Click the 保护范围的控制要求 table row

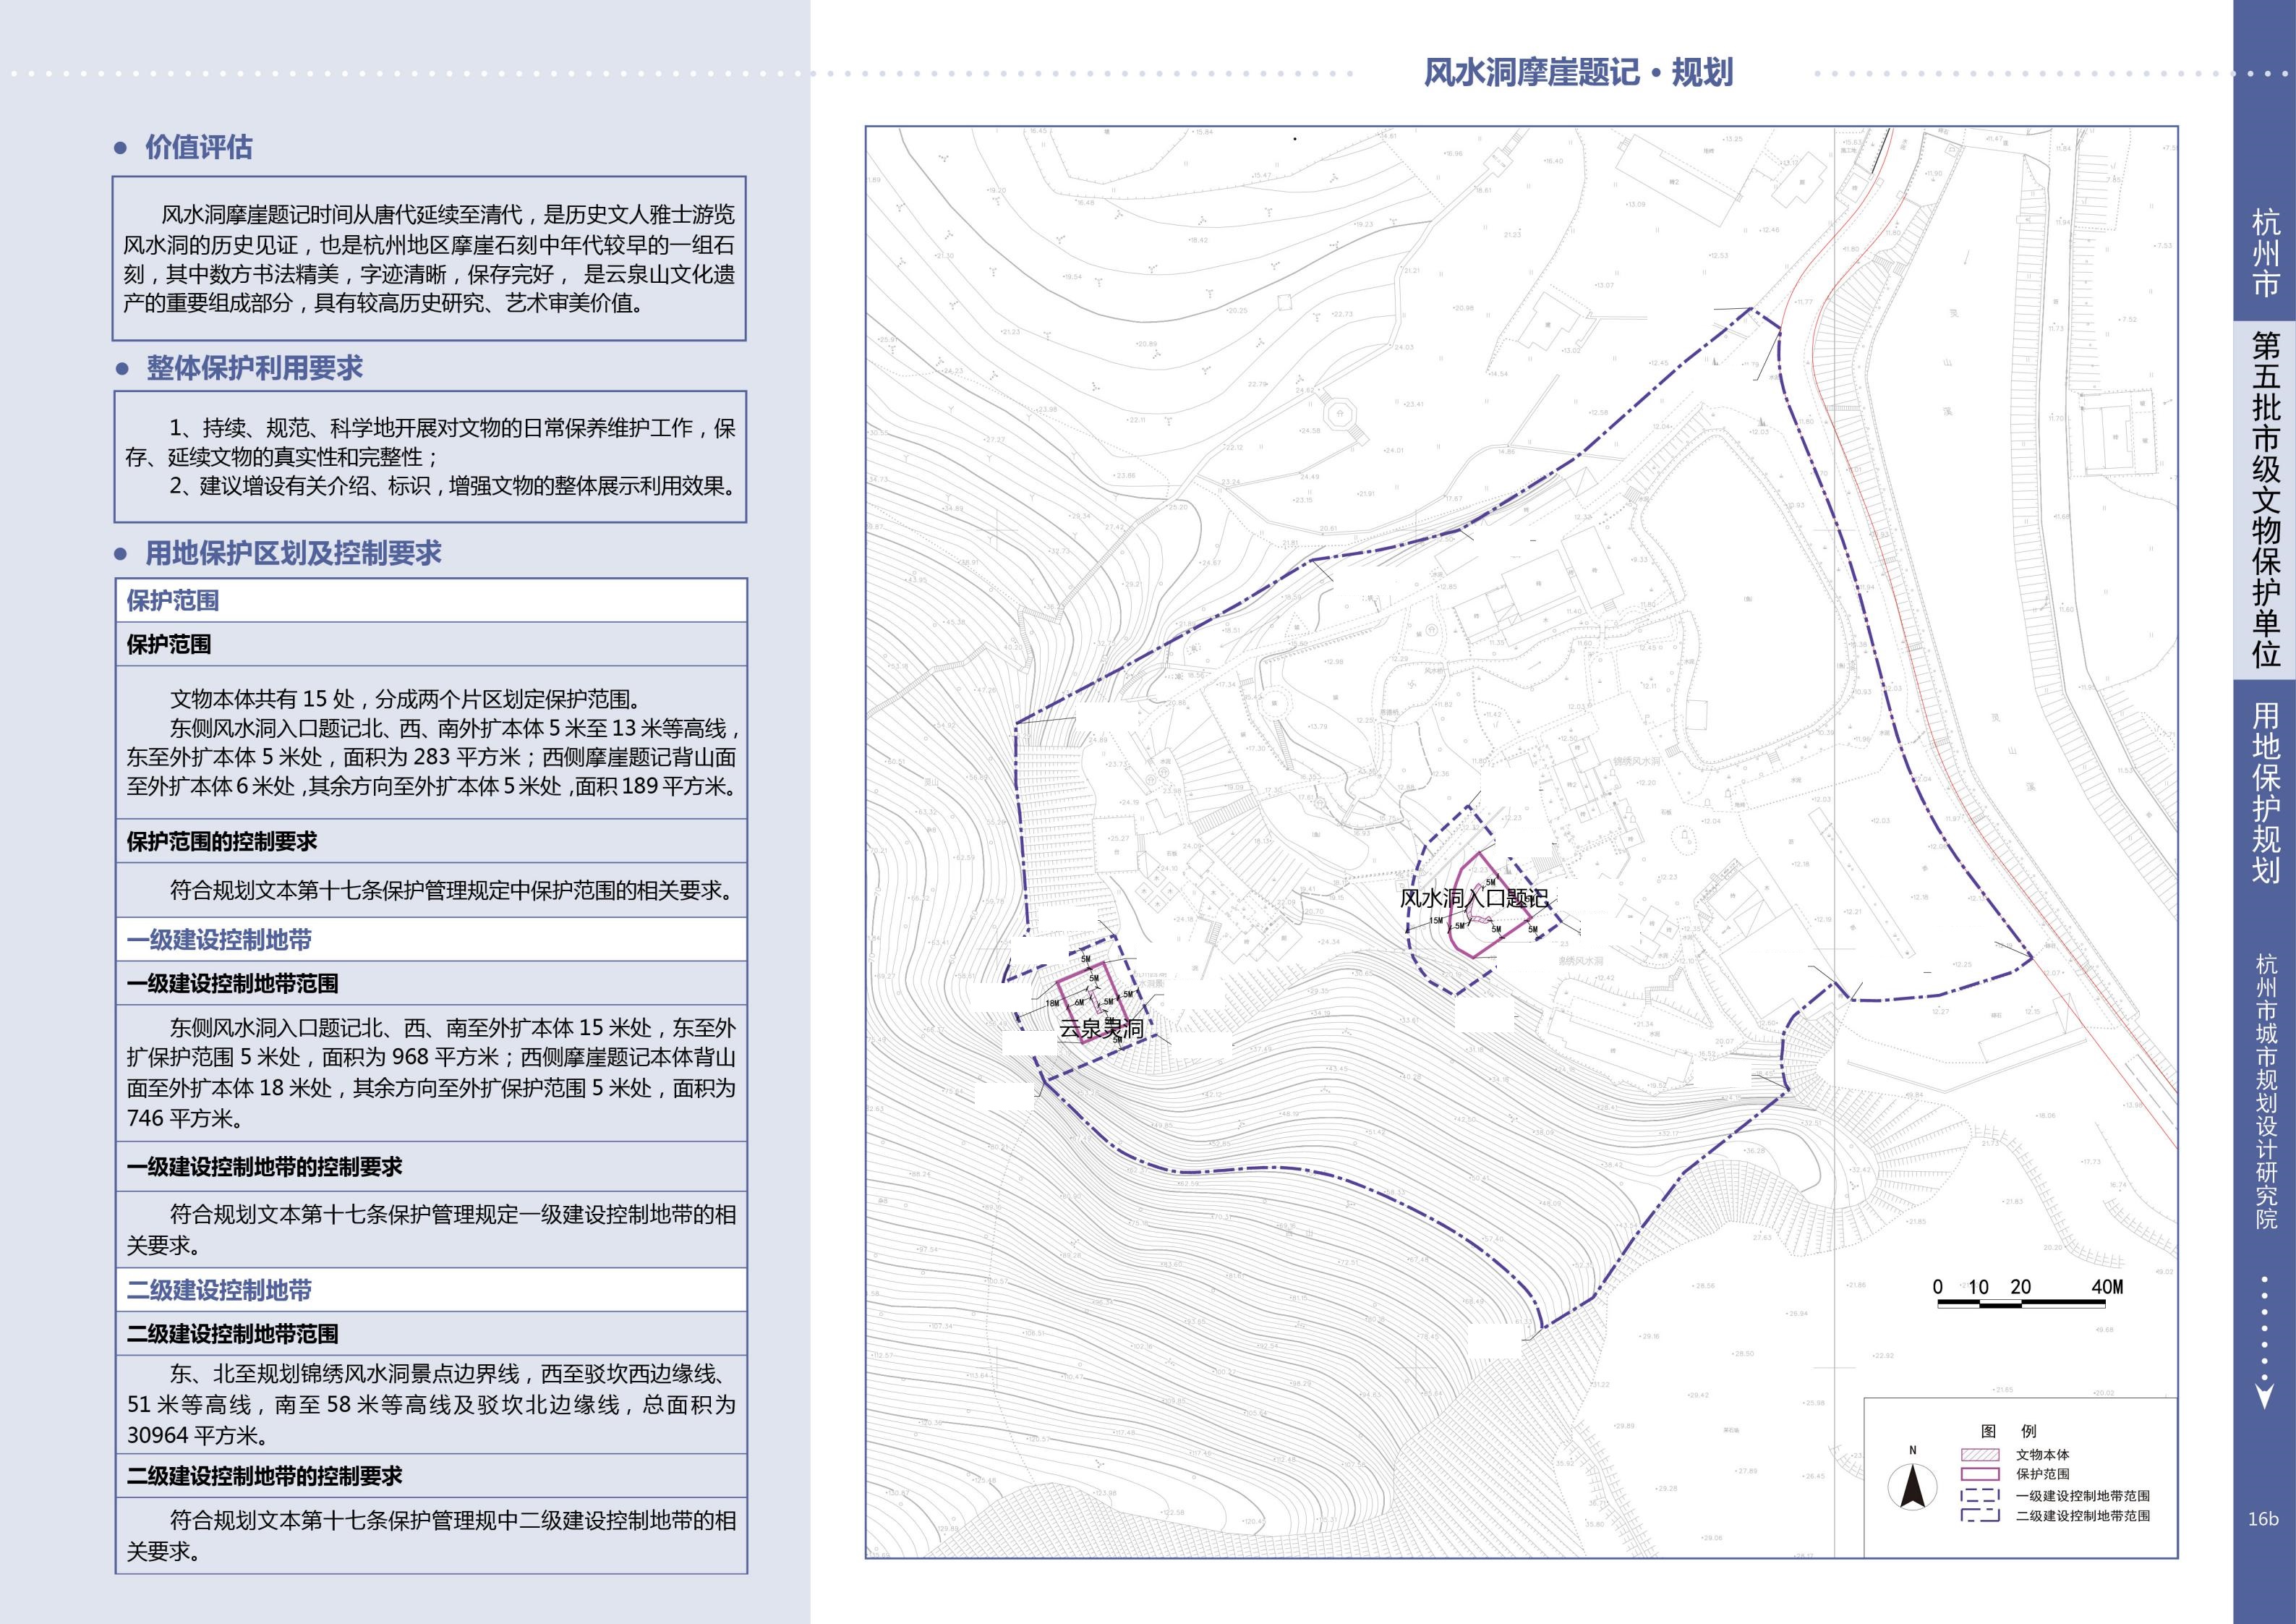(x=431, y=841)
